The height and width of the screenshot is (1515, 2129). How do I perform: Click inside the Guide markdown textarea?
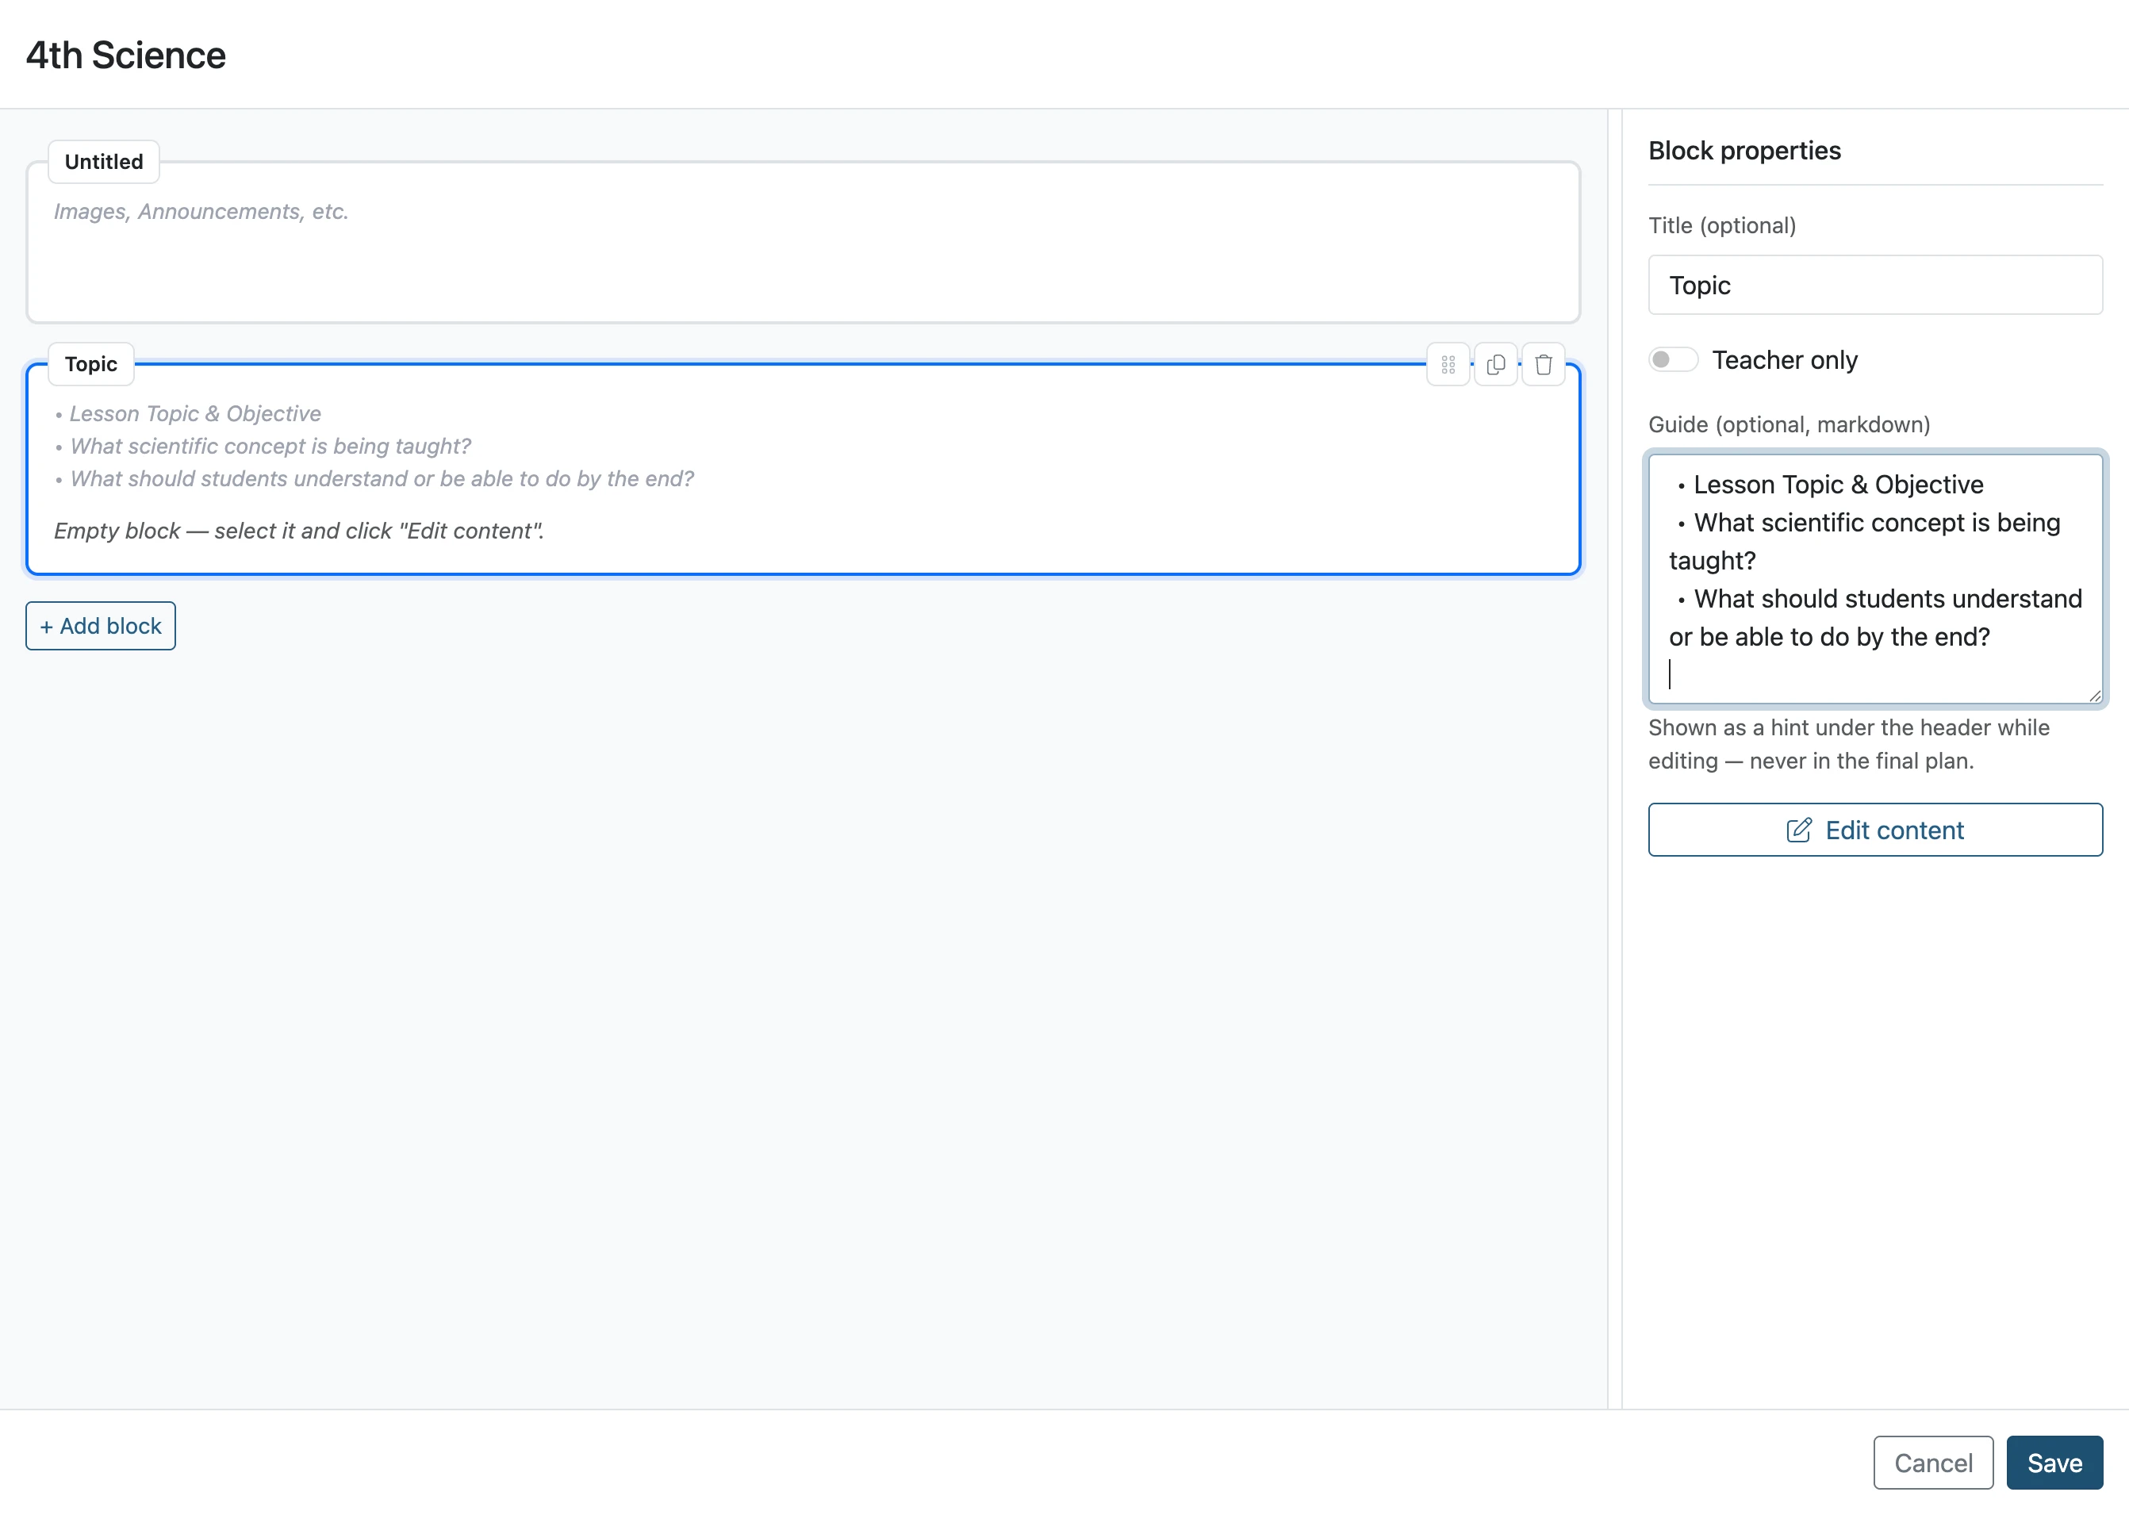(1875, 578)
